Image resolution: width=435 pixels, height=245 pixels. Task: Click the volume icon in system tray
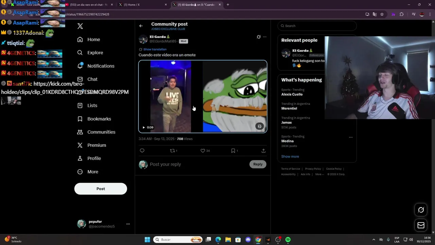pyautogui.click(x=411, y=240)
